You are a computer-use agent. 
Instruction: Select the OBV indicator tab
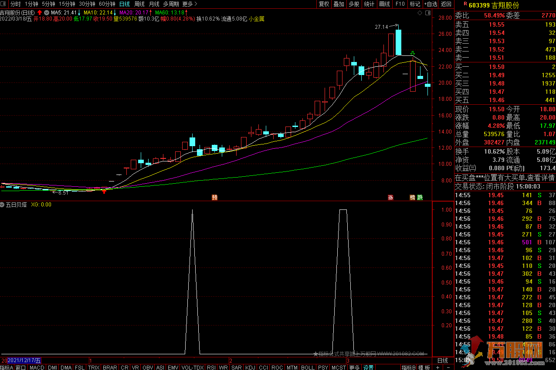(148, 367)
